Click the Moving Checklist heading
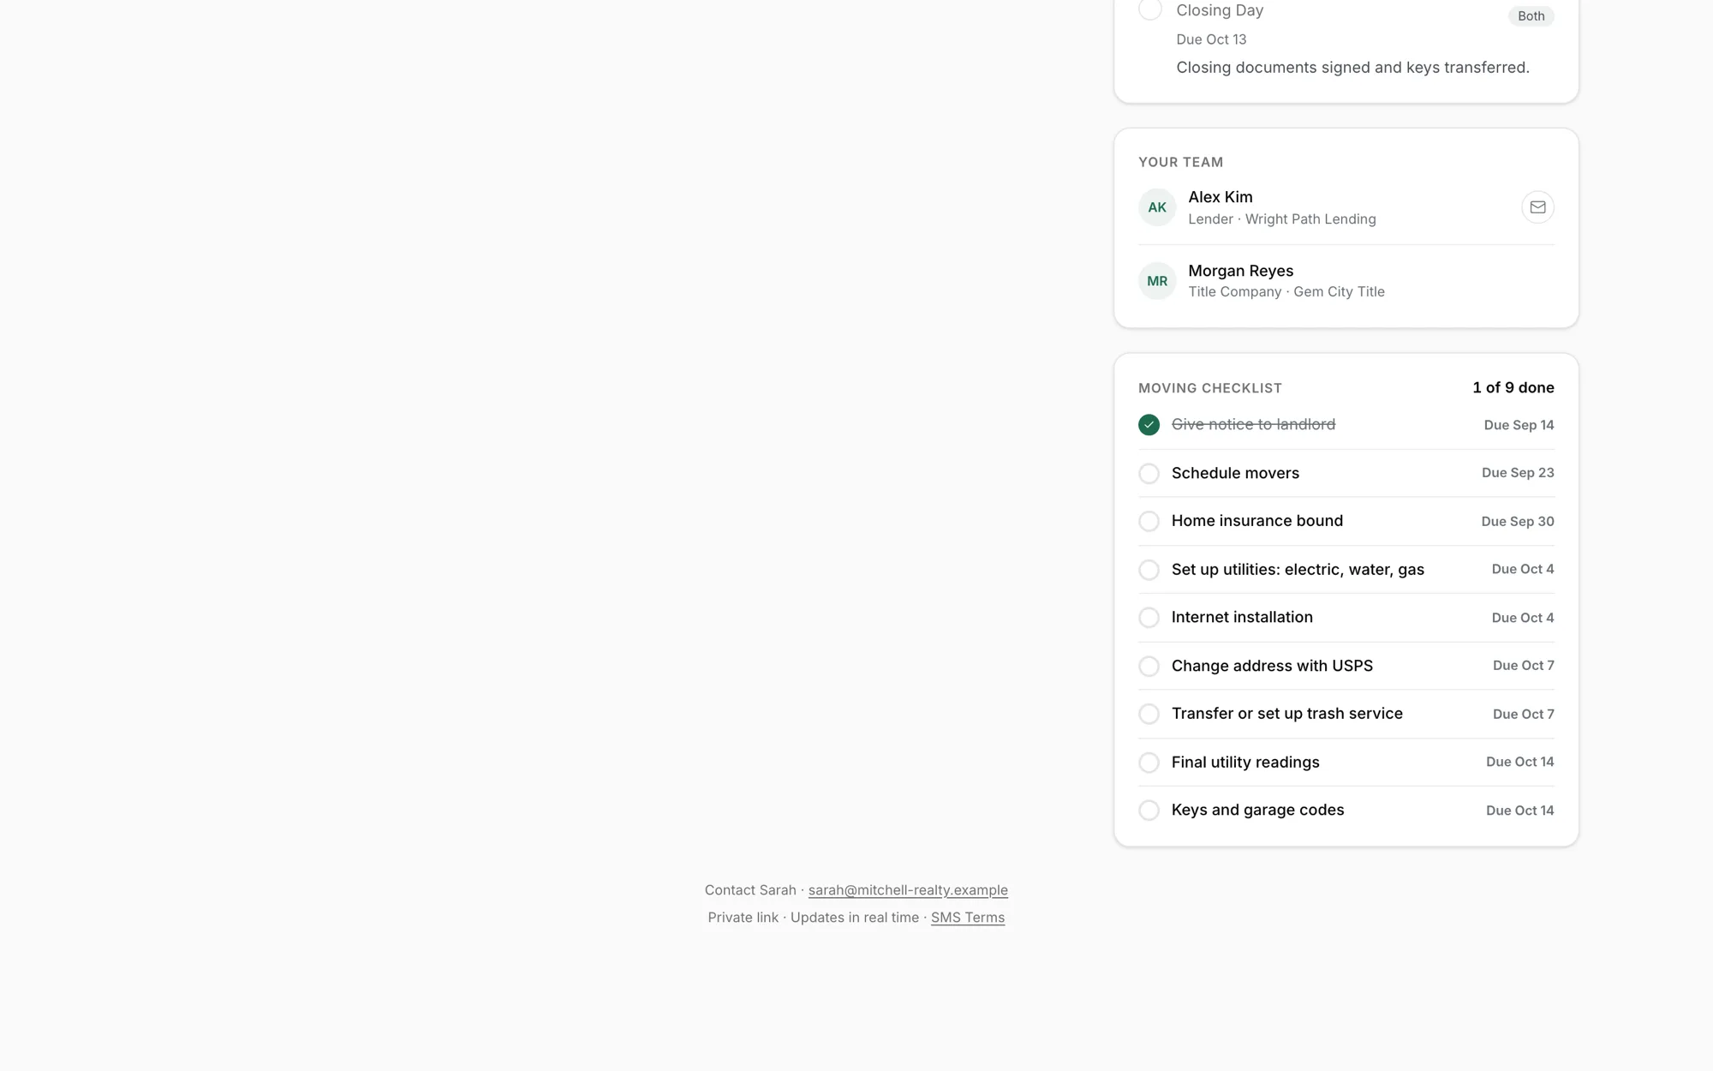This screenshot has height=1071, width=1713. coord(1209,388)
